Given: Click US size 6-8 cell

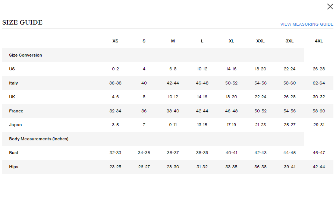Looking at the screenshot, I should click(x=173, y=69).
